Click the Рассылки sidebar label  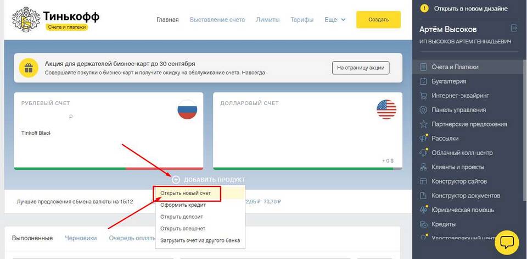coord(445,139)
